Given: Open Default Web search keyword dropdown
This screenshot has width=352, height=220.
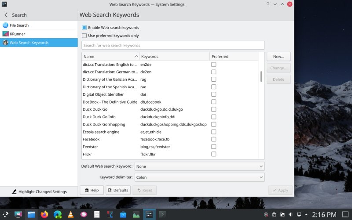Looking at the screenshot, I should pos(199,166).
